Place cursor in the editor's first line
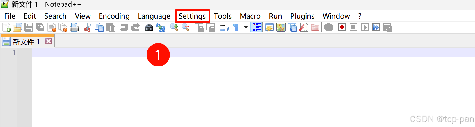This screenshot has width=475, height=127. [x=253, y=53]
